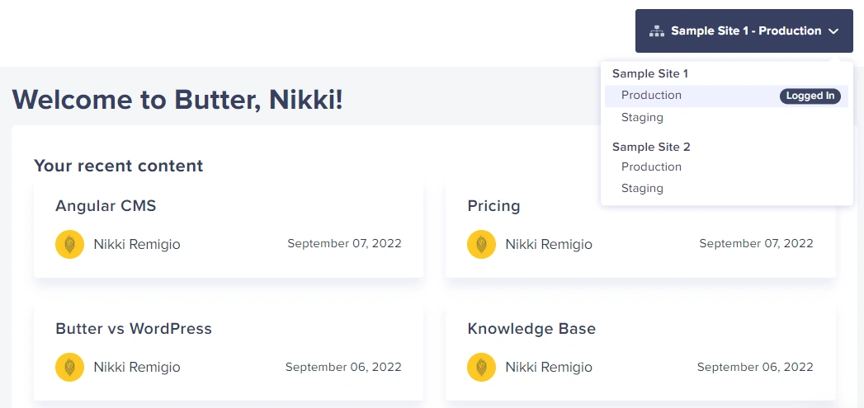Select Staging under Sample Site 1

point(642,118)
